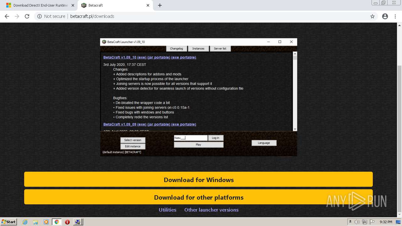Launch Internet Explorer from taskbar
The width and height of the screenshot is (402, 226).
click(x=25, y=222)
